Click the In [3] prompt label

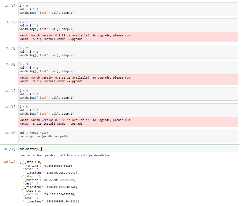click(x=10, y=5)
